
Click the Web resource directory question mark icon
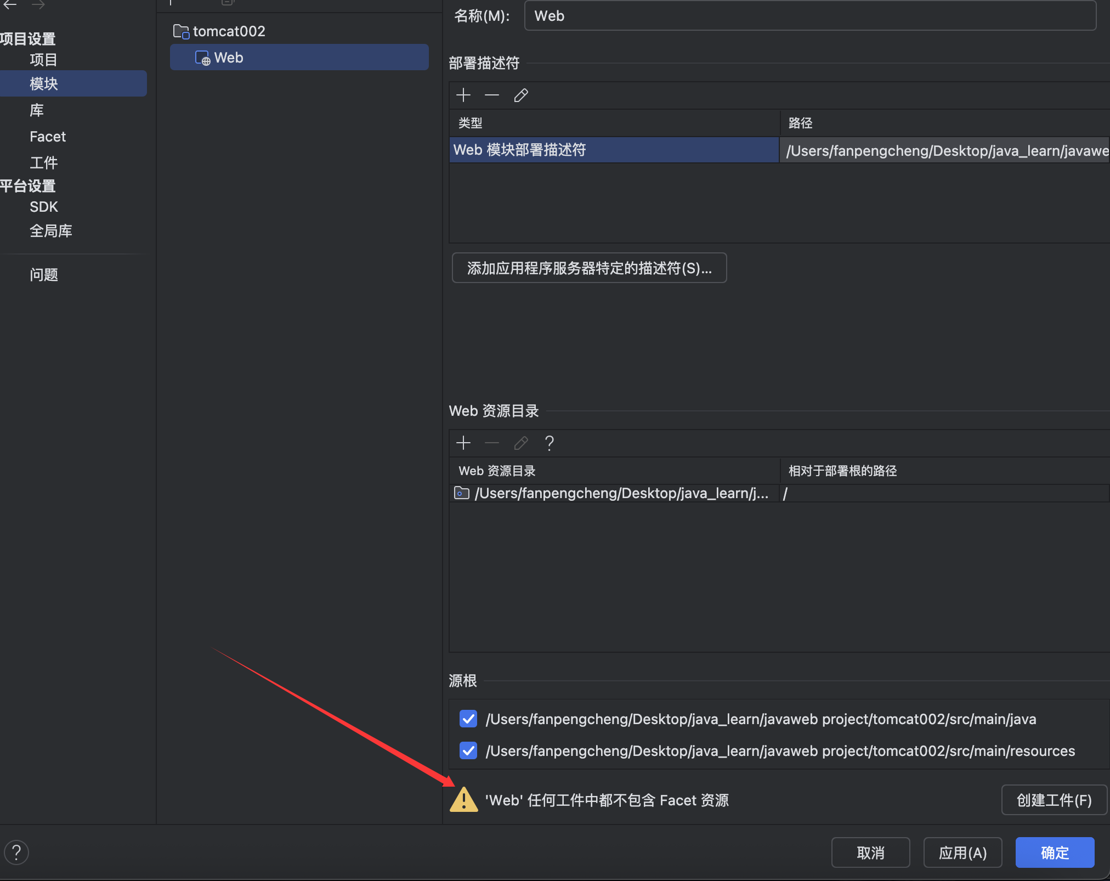point(549,443)
